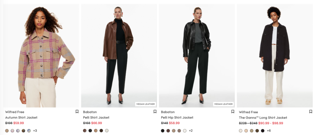The width and height of the screenshot is (314, 135).
Task: Bookmark the Pelli Hip Shirt Jacket
Action: click(x=233, y=111)
